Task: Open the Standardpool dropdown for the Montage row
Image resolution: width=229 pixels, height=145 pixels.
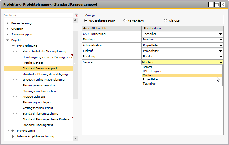Action: [221, 40]
